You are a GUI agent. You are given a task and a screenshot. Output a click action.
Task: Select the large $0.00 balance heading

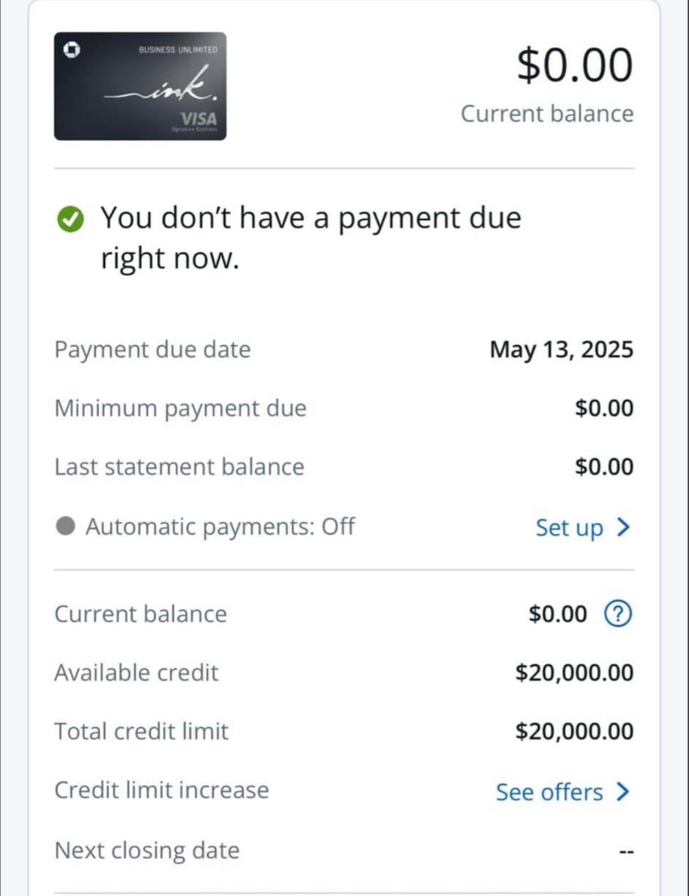click(575, 65)
